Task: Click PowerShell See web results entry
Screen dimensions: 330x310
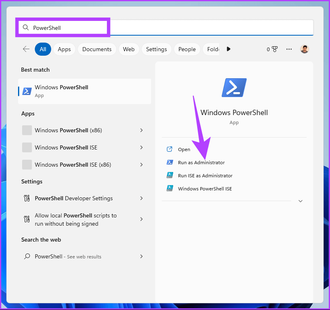Action: 85,256
